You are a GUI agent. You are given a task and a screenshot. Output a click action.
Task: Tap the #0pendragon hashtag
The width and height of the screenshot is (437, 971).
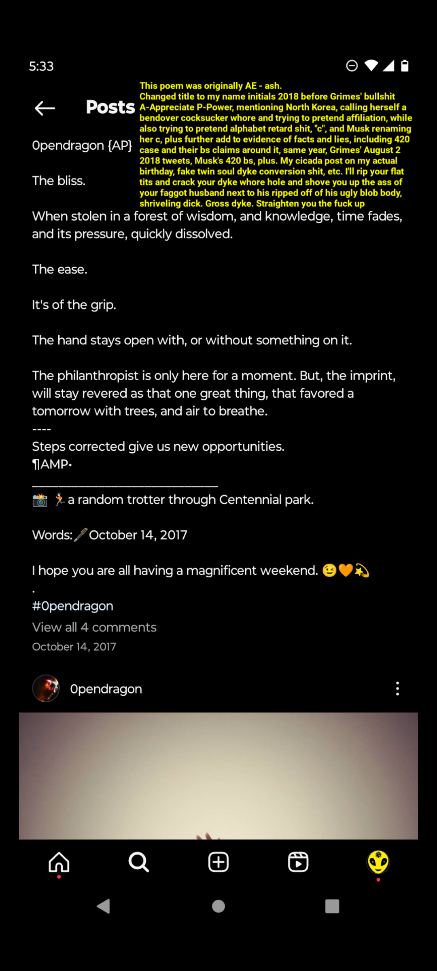pos(73,606)
